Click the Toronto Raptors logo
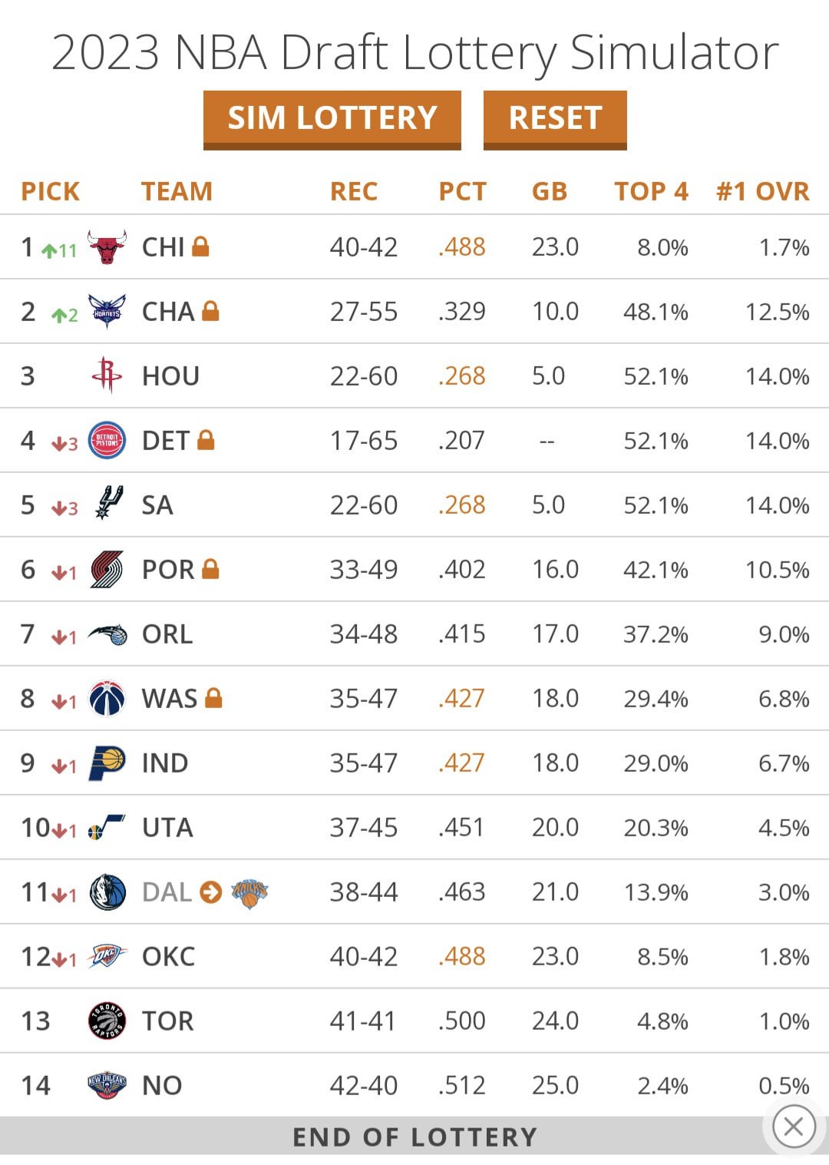Image resolution: width=829 pixels, height=1165 pixels. click(x=107, y=1021)
